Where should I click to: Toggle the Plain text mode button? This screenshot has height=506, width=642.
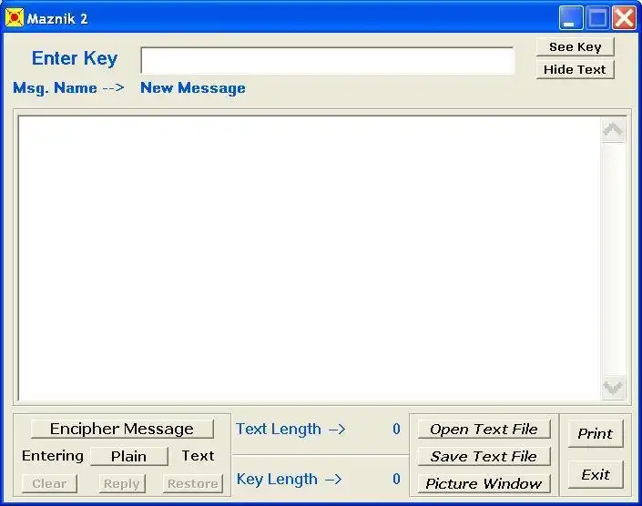128,456
